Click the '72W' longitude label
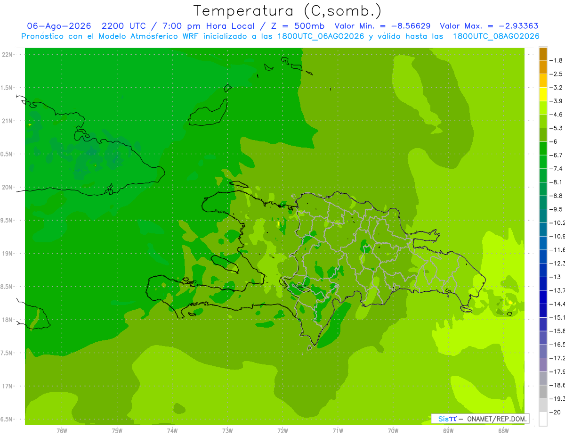Screen dimensions: 565x437 click(x=282, y=431)
